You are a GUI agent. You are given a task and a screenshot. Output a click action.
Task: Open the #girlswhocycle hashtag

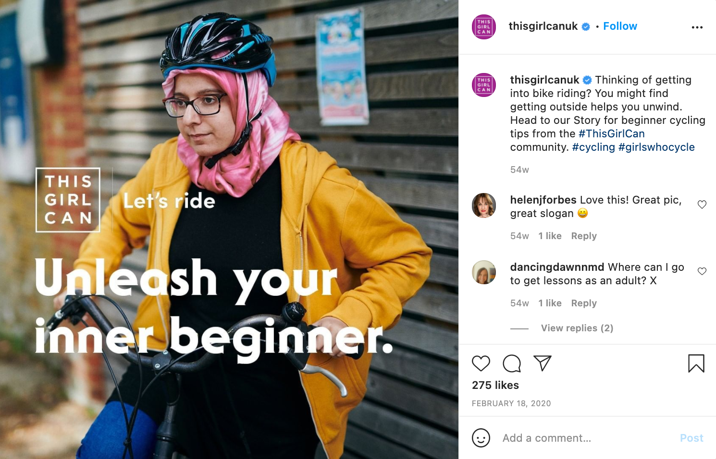656,147
